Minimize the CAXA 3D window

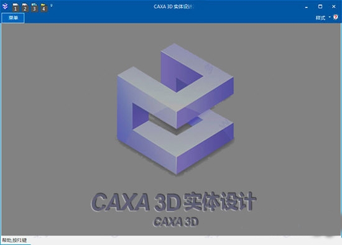coord(307,7)
